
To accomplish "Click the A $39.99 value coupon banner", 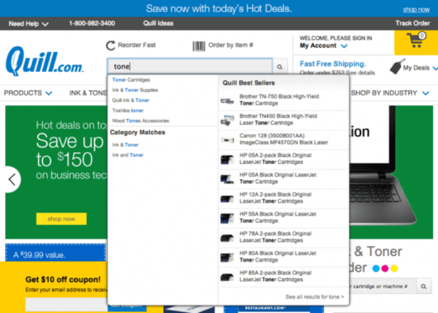I will (x=55, y=253).
